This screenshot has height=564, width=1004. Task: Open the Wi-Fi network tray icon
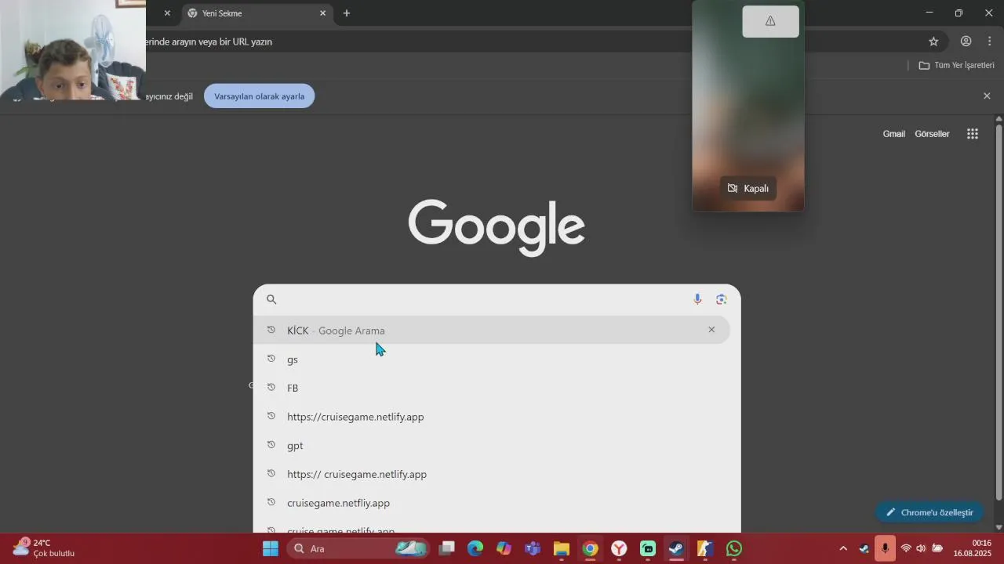tap(906, 548)
